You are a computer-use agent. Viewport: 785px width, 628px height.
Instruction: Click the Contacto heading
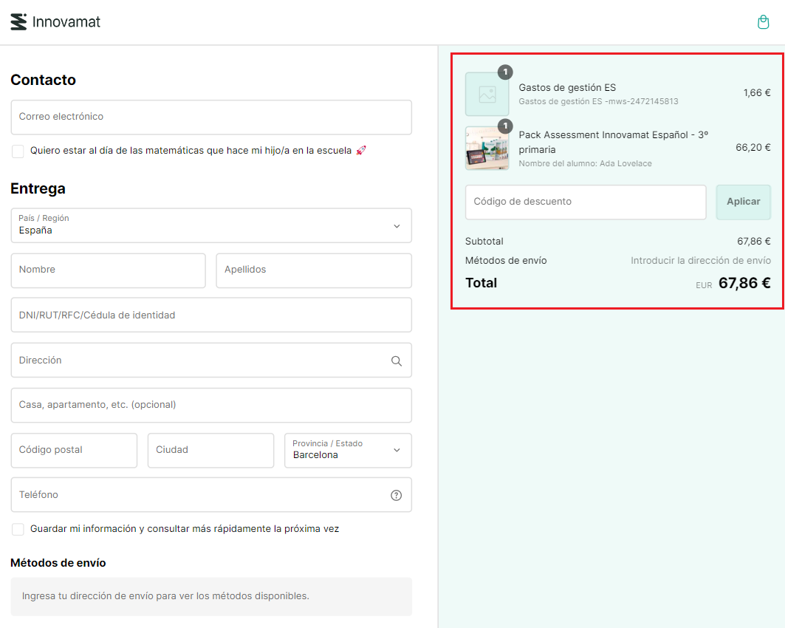[43, 80]
